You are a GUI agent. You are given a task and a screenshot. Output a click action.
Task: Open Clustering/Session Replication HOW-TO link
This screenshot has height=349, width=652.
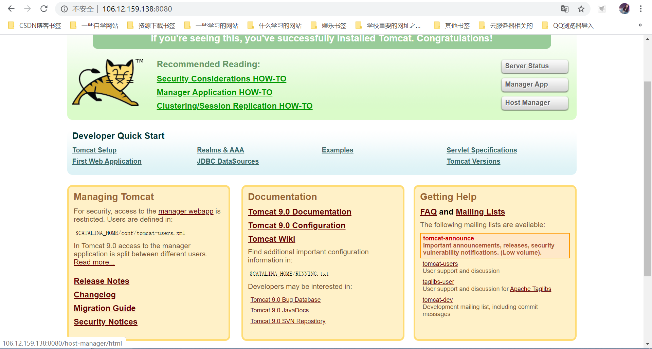(234, 106)
